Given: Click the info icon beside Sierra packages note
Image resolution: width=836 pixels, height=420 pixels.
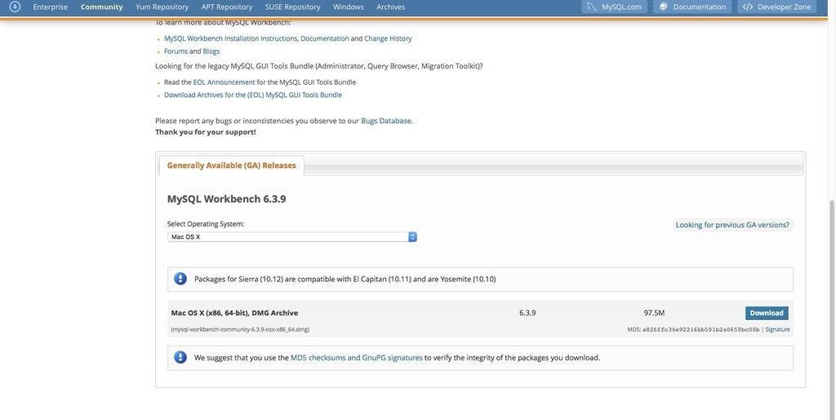Looking at the screenshot, I should (x=180, y=278).
